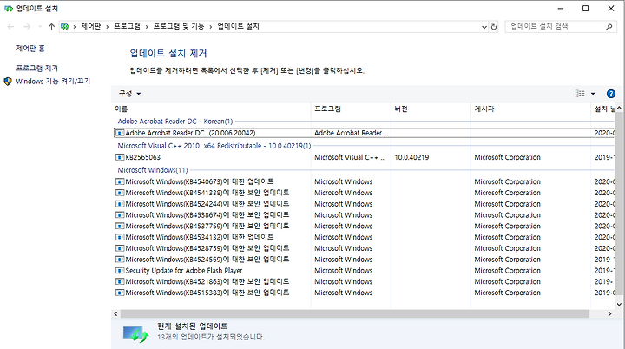Collapse the Adobe Acrobat Reader DC - Korean group
The height and width of the screenshot is (349, 625).
(x=175, y=122)
